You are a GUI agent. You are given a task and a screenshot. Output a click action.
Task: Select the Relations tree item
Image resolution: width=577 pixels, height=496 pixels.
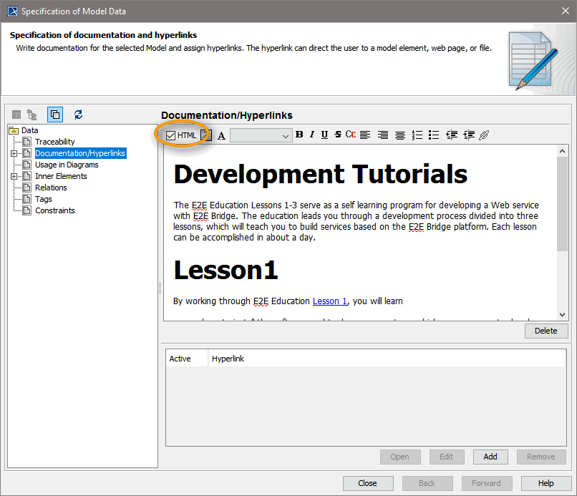pyautogui.click(x=50, y=187)
